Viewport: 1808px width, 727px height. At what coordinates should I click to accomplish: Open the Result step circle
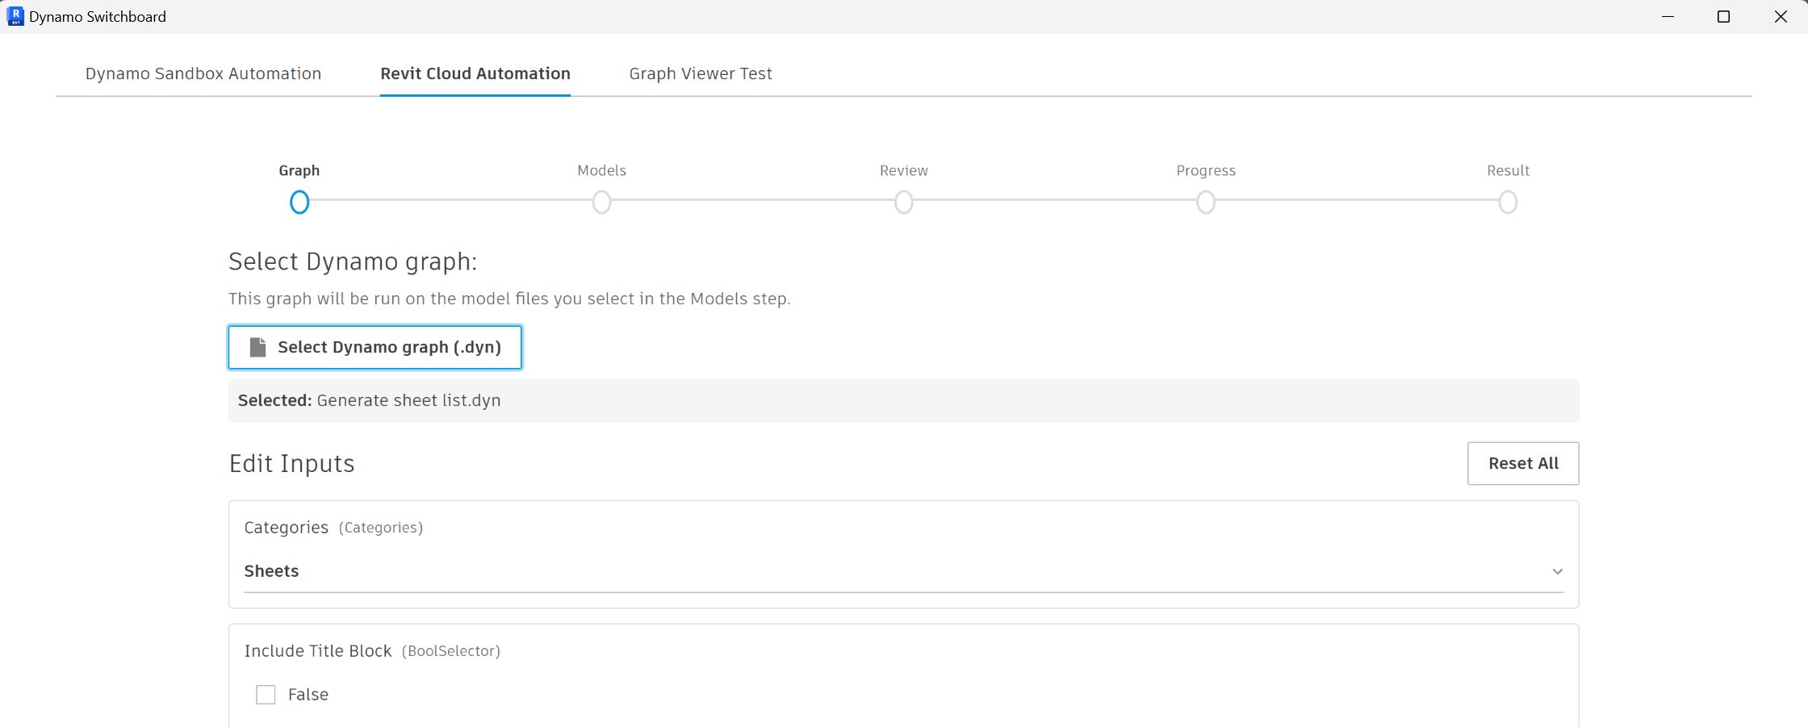[1508, 202]
